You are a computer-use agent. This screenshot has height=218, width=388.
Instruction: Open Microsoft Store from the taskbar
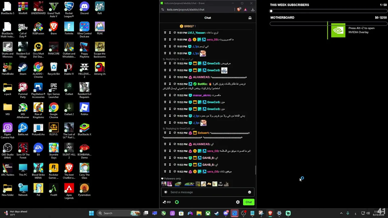[181, 213]
